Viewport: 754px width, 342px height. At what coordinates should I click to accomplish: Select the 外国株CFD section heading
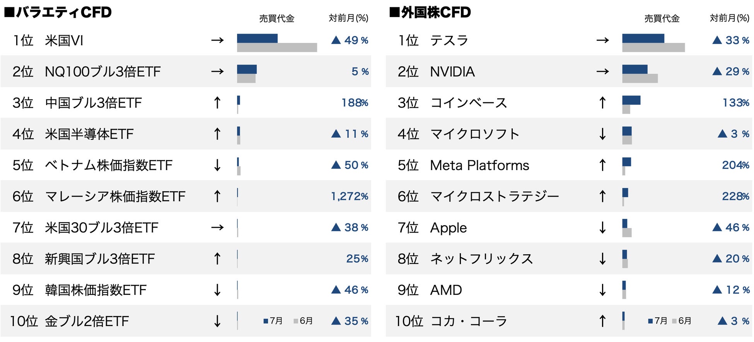click(430, 12)
